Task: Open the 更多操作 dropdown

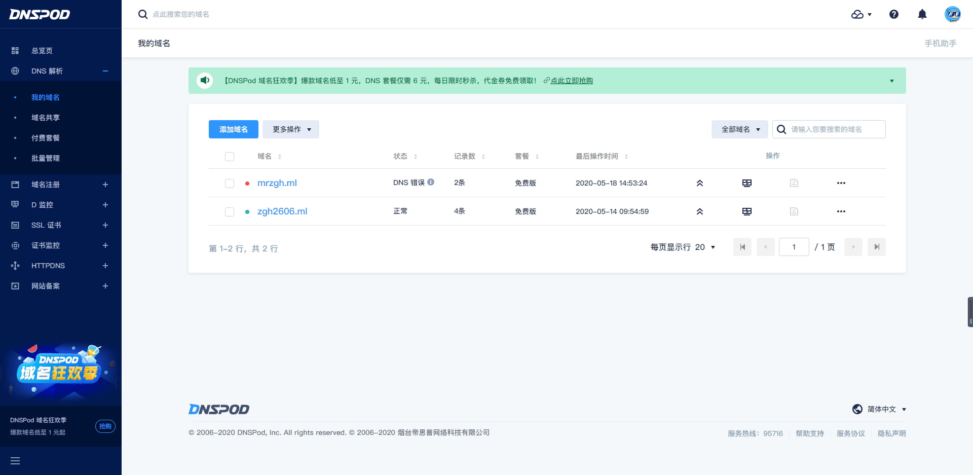Action: tap(291, 129)
